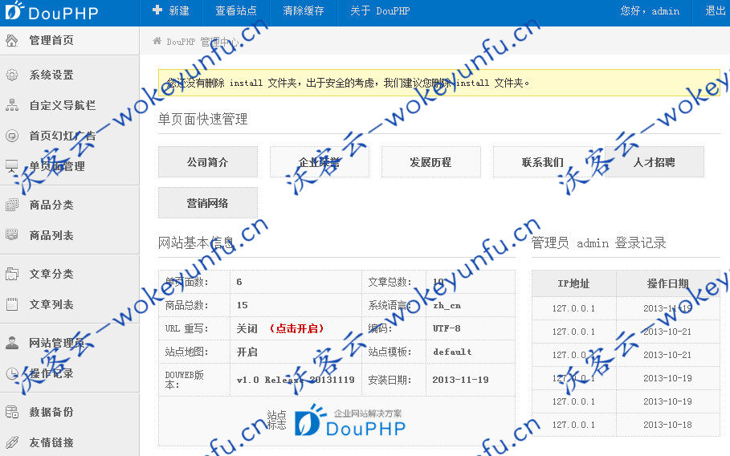Click 退出 to log out

(x=715, y=10)
